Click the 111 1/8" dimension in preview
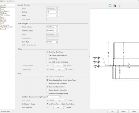This screenshot has width=139, height=113. point(124,54)
